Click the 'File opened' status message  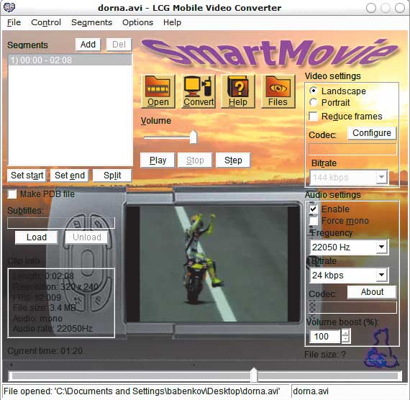(142, 391)
